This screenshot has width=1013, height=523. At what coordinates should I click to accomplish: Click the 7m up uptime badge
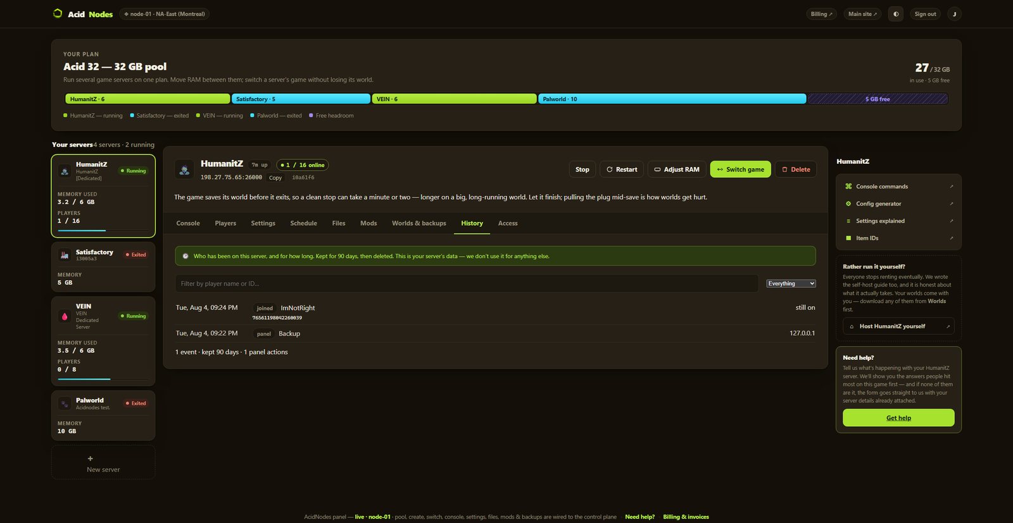coord(260,165)
